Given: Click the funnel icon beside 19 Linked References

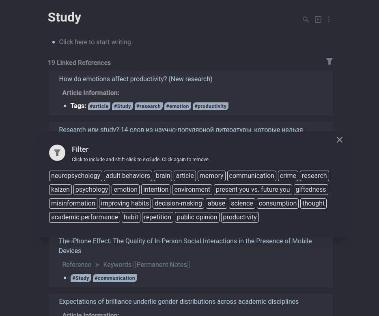Looking at the screenshot, I should tap(329, 61).
